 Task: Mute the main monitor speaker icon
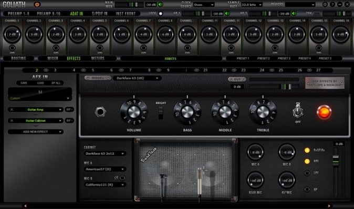(x=161, y=5)
